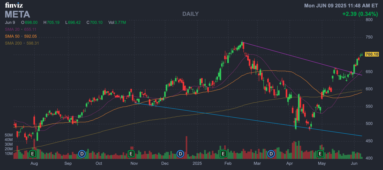Click the dividend D marker in mid-March
This screenshot has width=383, height=170.
[271, 153]
